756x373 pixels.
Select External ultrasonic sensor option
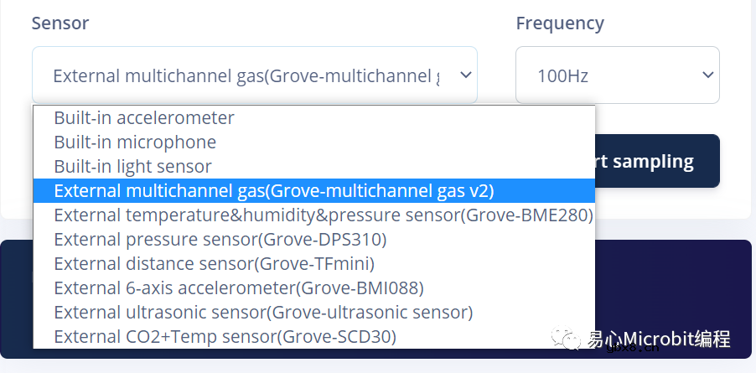coord(263,313)
